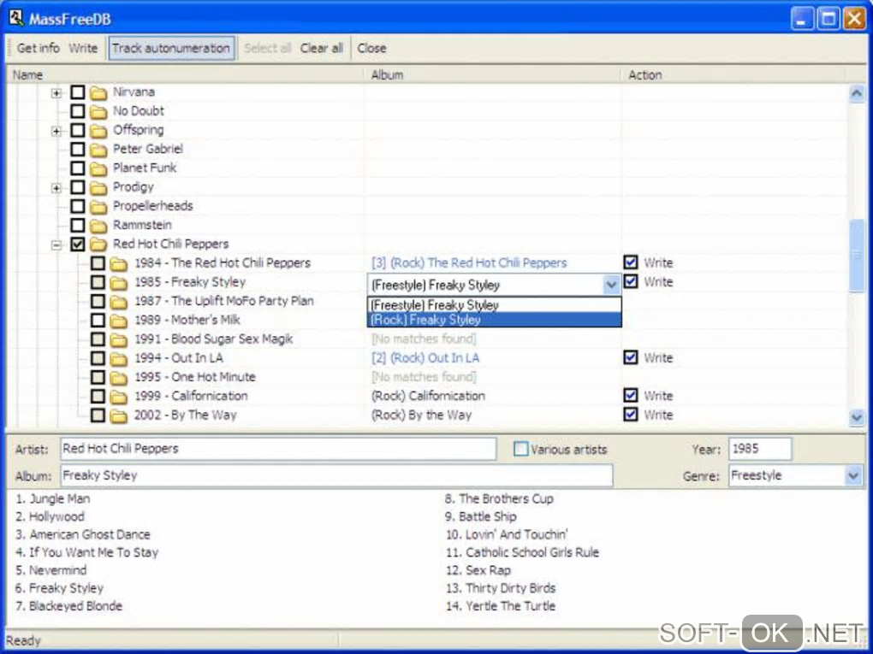Click the No Doubt folder icon
873x654 pixels.
pyautogui.click(x=98, y=111)
